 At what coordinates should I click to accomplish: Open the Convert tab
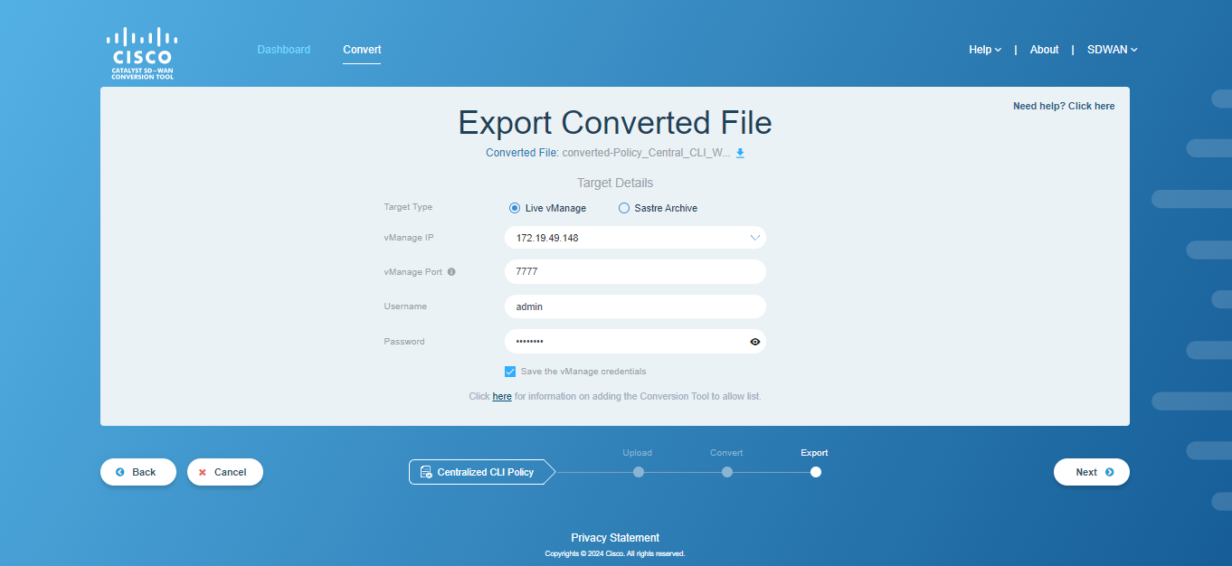(362, 50)
